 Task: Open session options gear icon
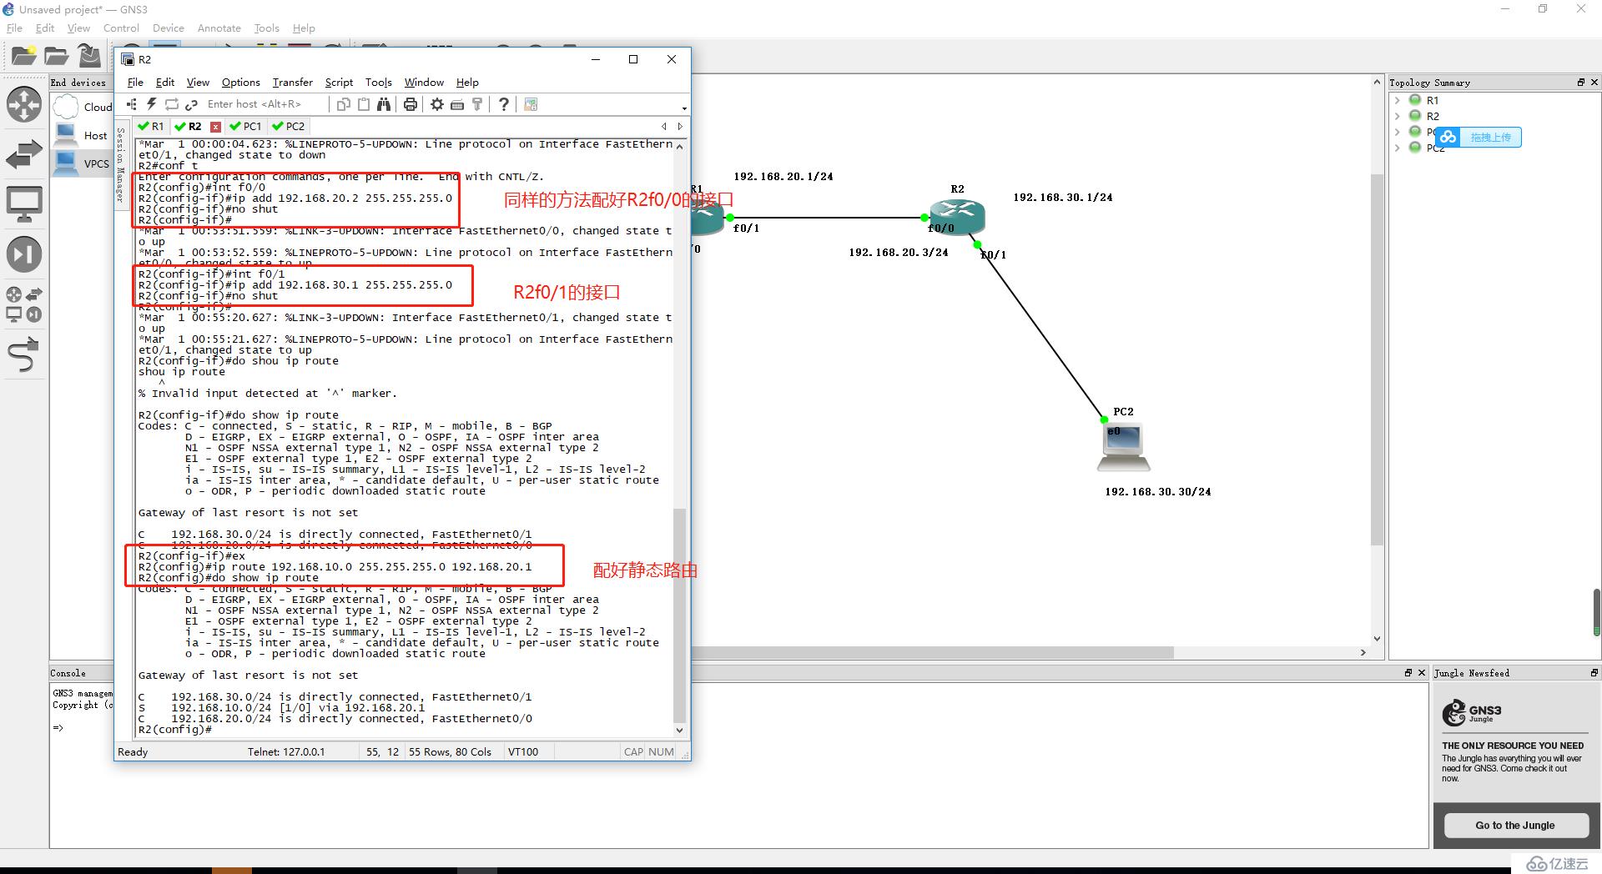pos(436,104)
